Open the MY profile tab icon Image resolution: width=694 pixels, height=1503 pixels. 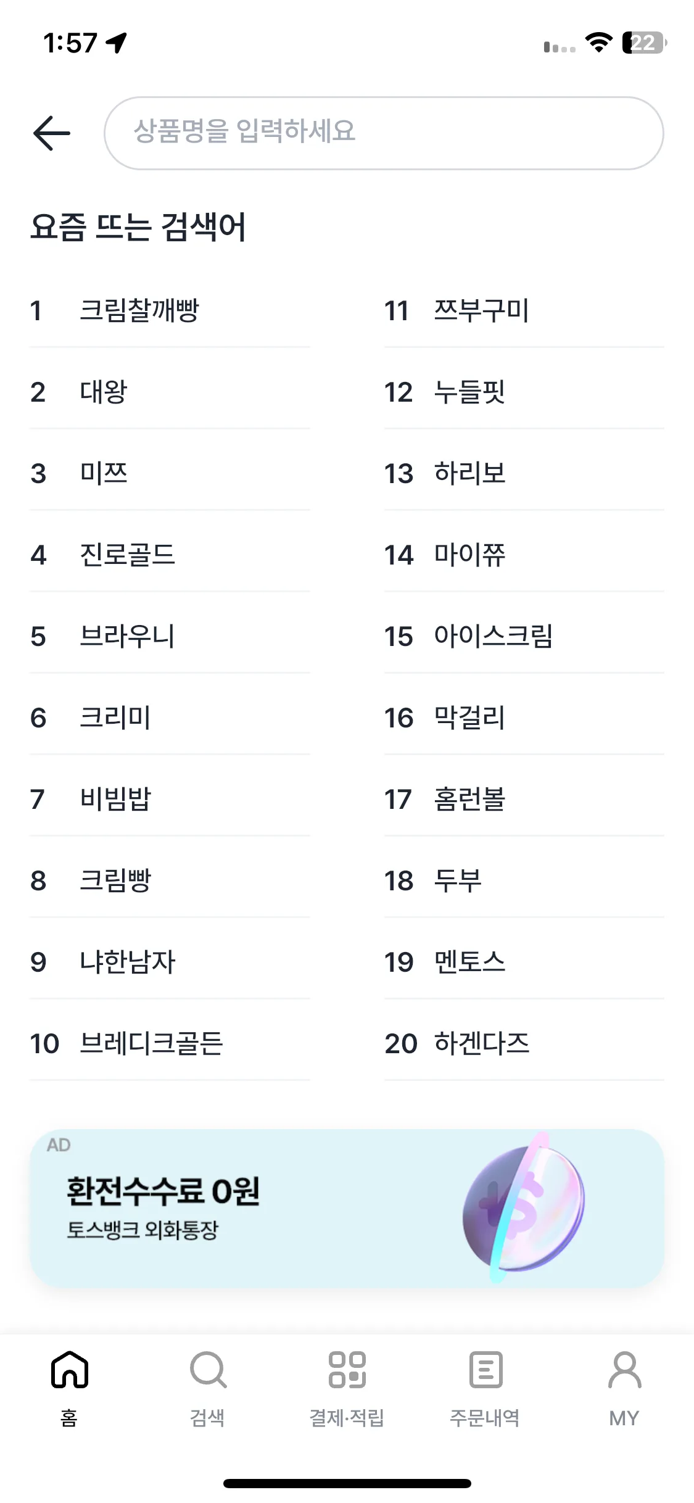tap(624, 1370)
